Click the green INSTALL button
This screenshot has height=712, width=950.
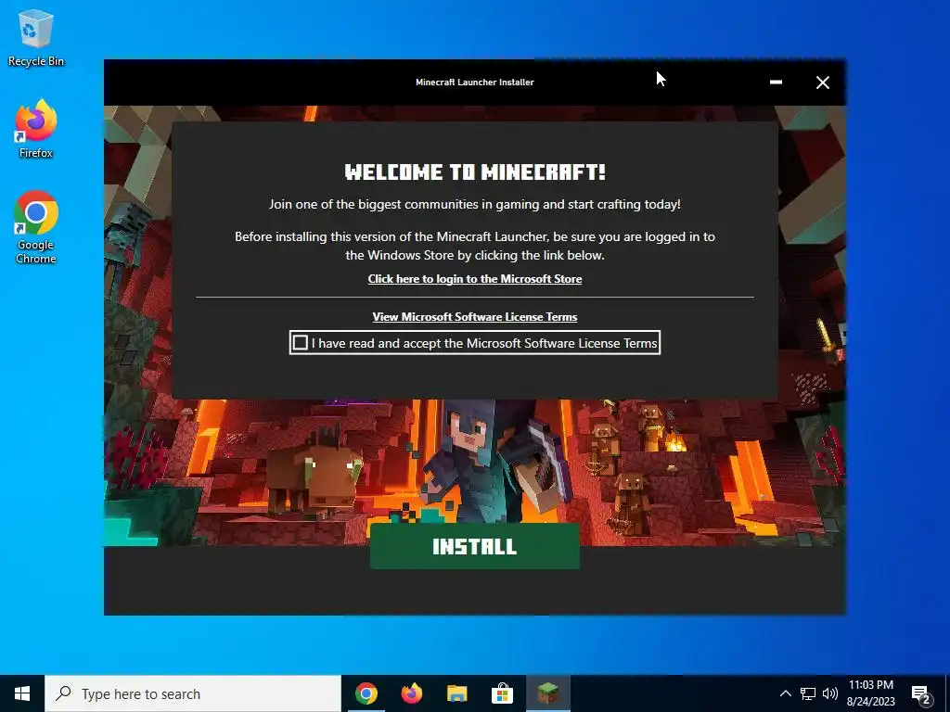click(474, 546)
